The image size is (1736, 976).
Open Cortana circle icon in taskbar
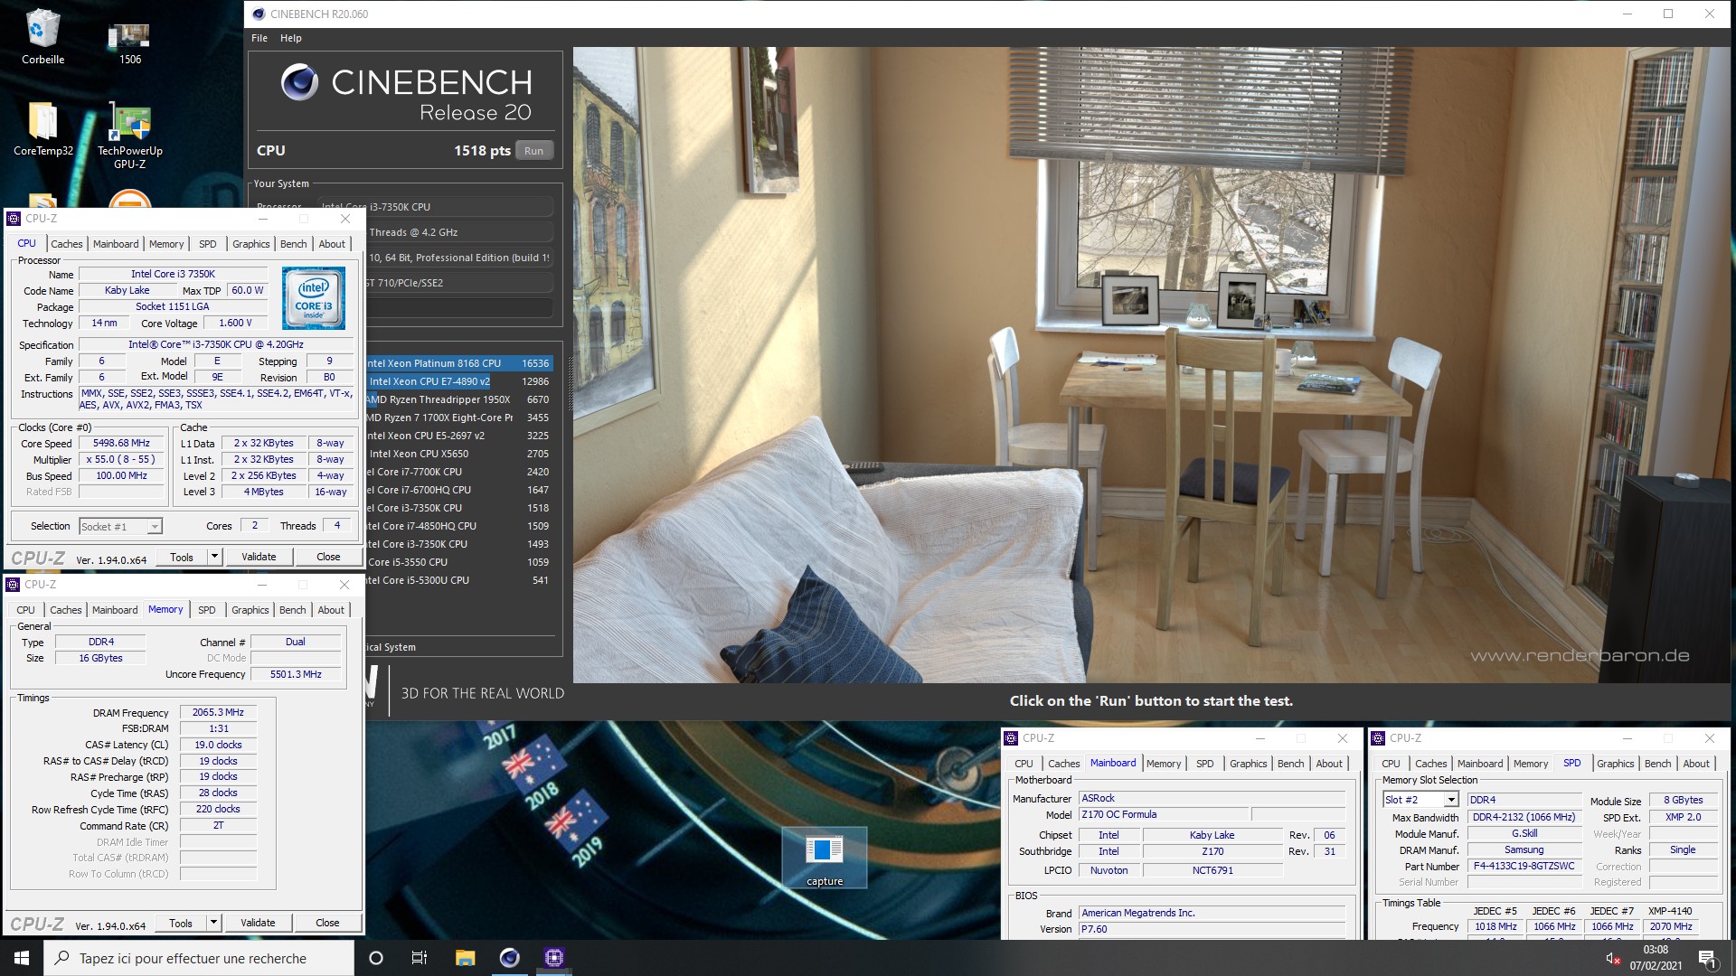pos(376,958)
